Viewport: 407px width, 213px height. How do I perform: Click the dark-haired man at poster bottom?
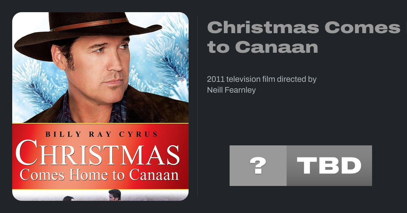point(114,195)
